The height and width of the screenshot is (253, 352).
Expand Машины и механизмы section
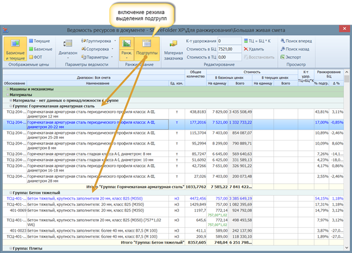tap(7, 89)
